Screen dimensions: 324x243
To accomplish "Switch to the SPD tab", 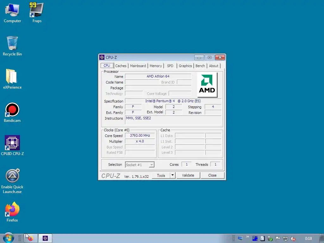I will (170, 66).
